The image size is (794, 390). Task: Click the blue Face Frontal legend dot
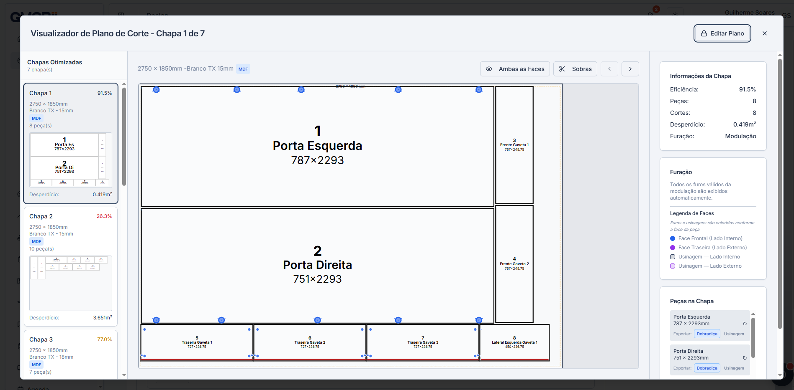[673, 238]
